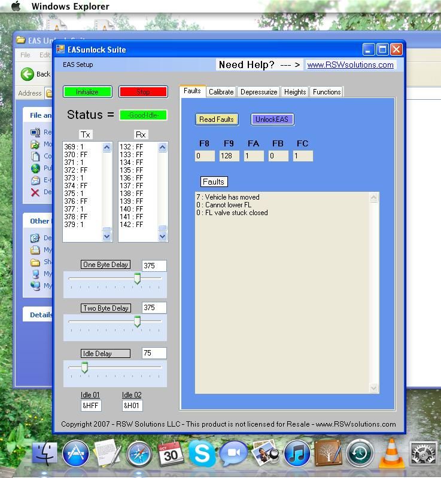
Task: Open TextEdit document icon in dock
Action: coord(107,454)
